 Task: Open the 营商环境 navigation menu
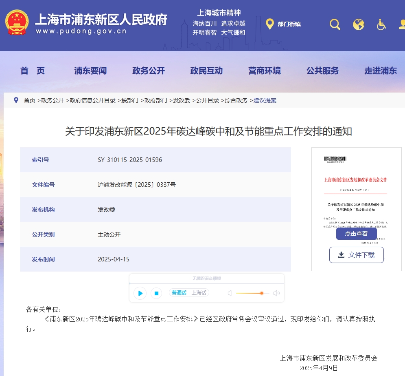coord(265,70)
